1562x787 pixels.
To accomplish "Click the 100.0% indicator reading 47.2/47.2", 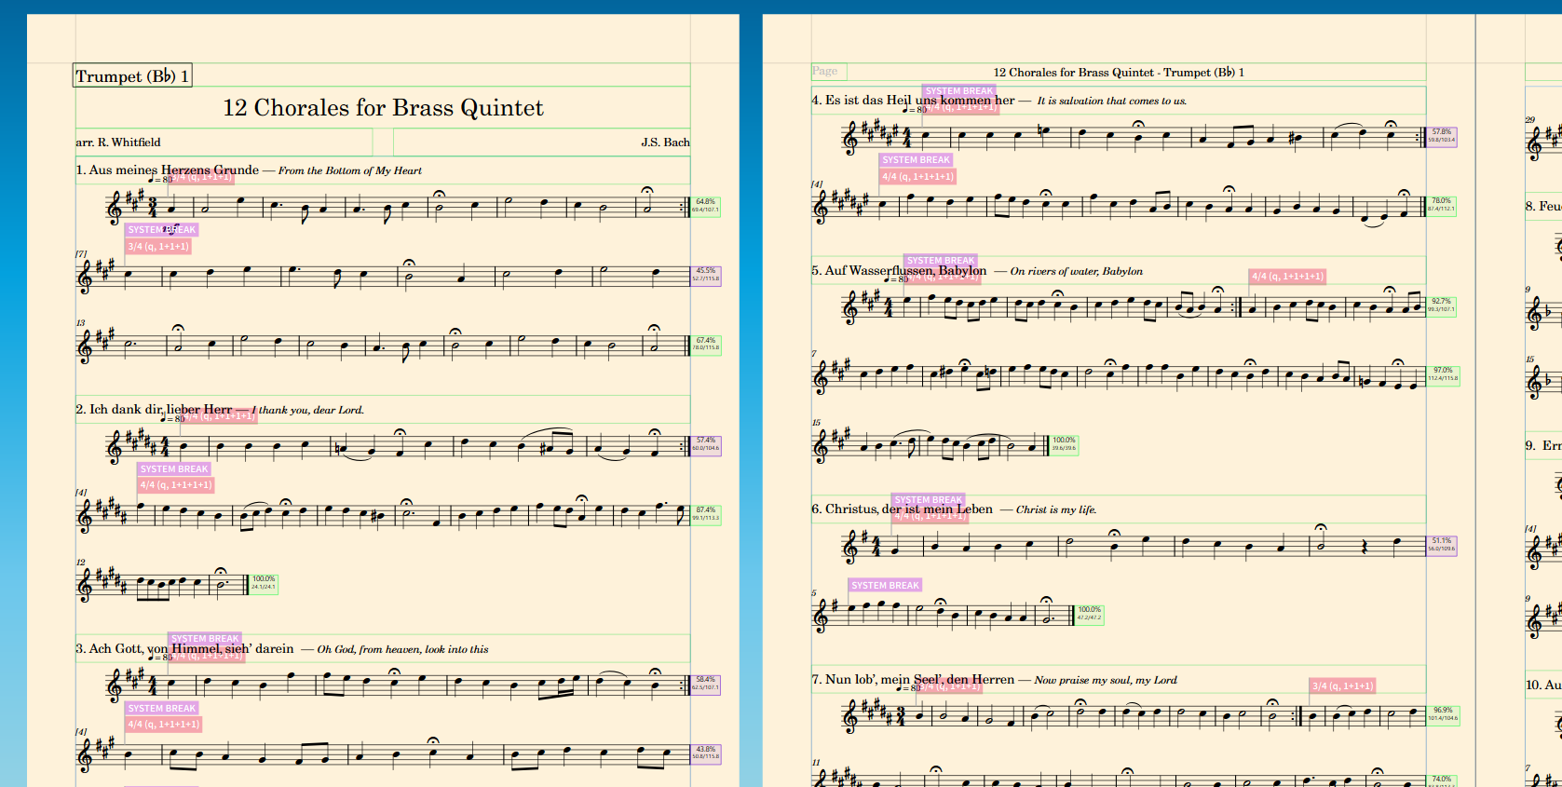I will (x=1089, y=614).
